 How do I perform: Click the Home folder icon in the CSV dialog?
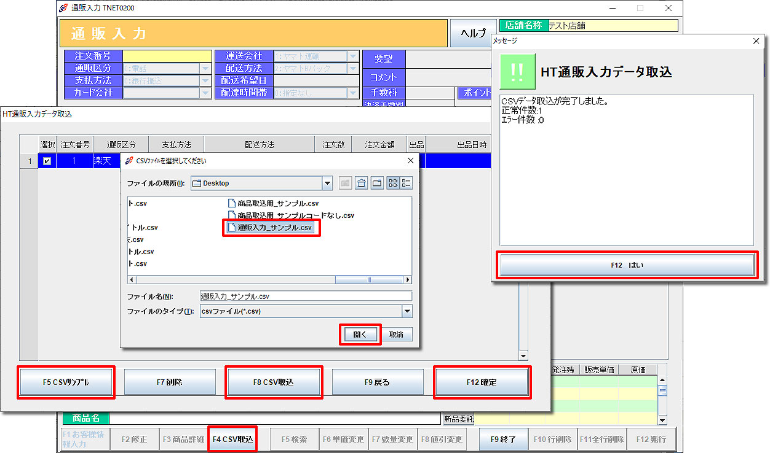[x=361, y=182]
